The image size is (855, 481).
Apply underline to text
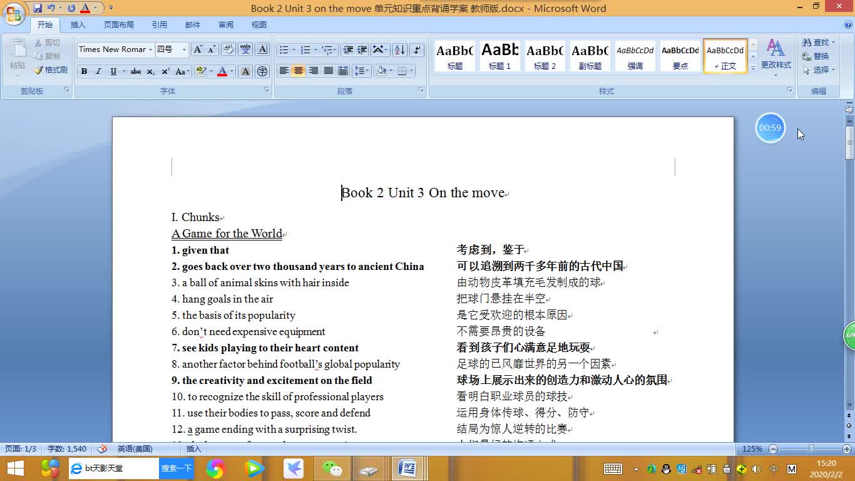[x=113, y=71]
